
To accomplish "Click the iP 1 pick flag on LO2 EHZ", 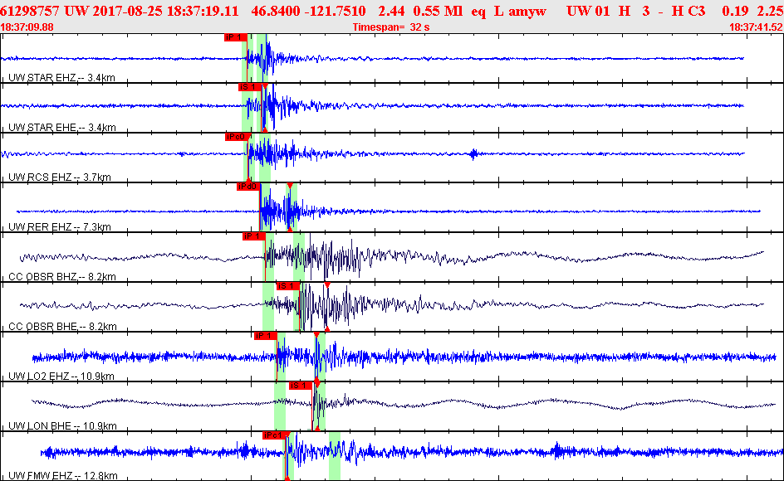I will pos(265,336).
